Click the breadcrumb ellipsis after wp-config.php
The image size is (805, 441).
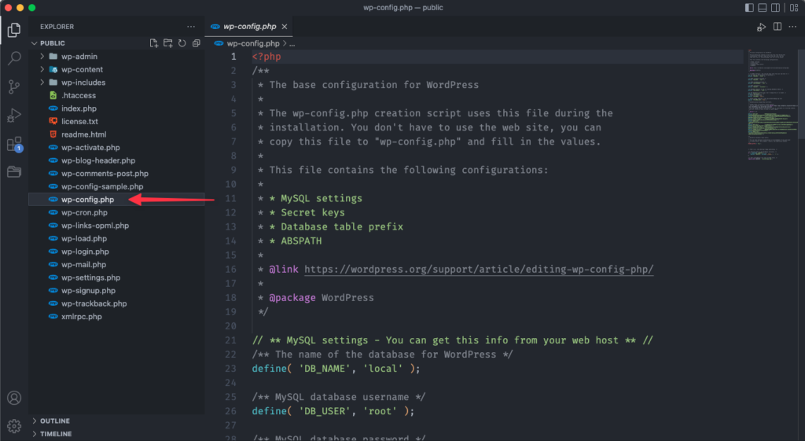(292, 44)
